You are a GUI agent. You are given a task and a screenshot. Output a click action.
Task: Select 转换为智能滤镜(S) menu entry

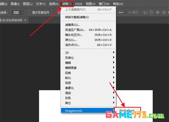[x=77, y=17]
